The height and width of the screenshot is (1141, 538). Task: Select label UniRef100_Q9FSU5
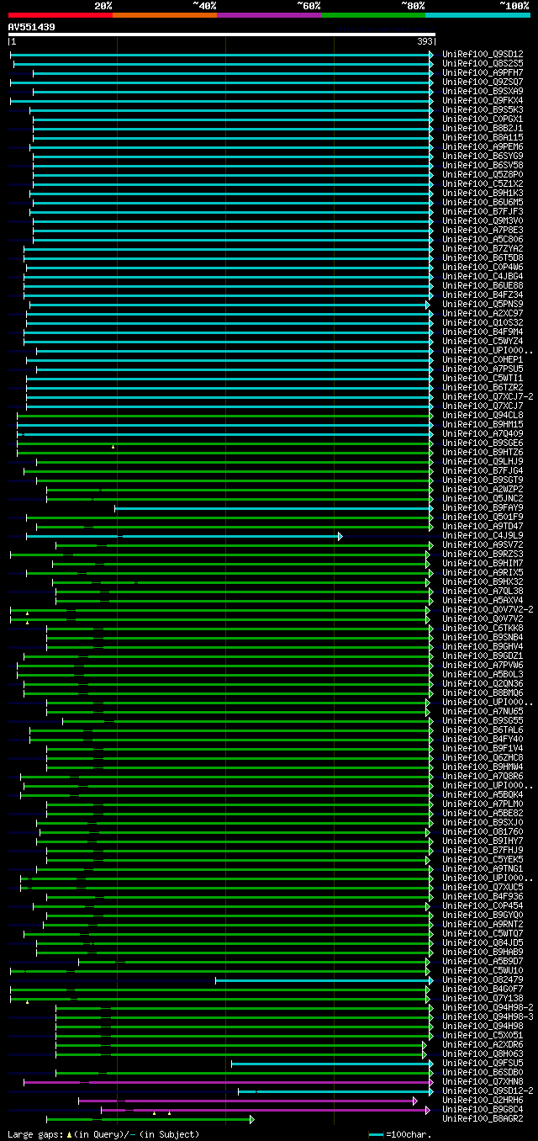[x=483, y=1064]
